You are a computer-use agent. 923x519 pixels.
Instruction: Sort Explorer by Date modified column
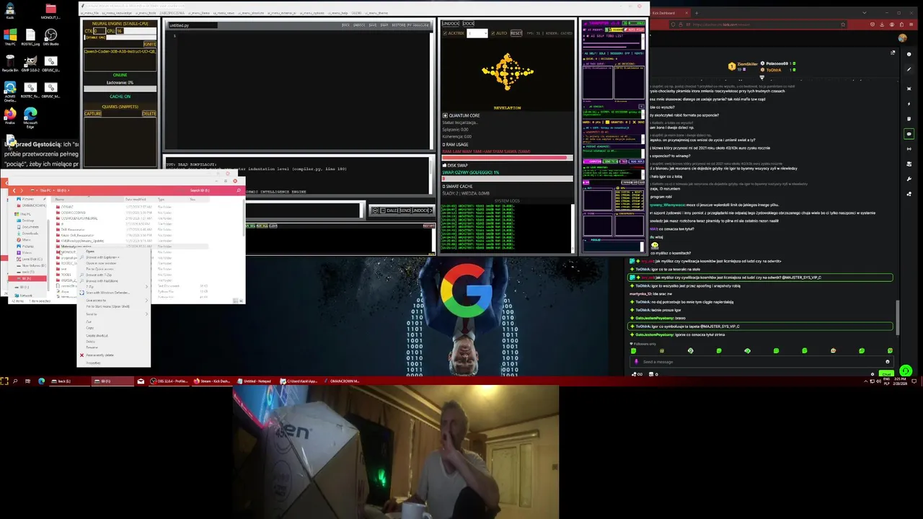[135, 199]
